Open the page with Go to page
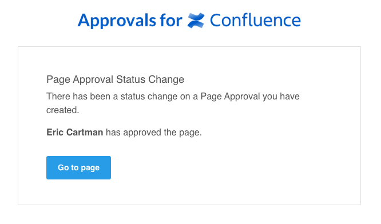381x224 pixels. 78,167
